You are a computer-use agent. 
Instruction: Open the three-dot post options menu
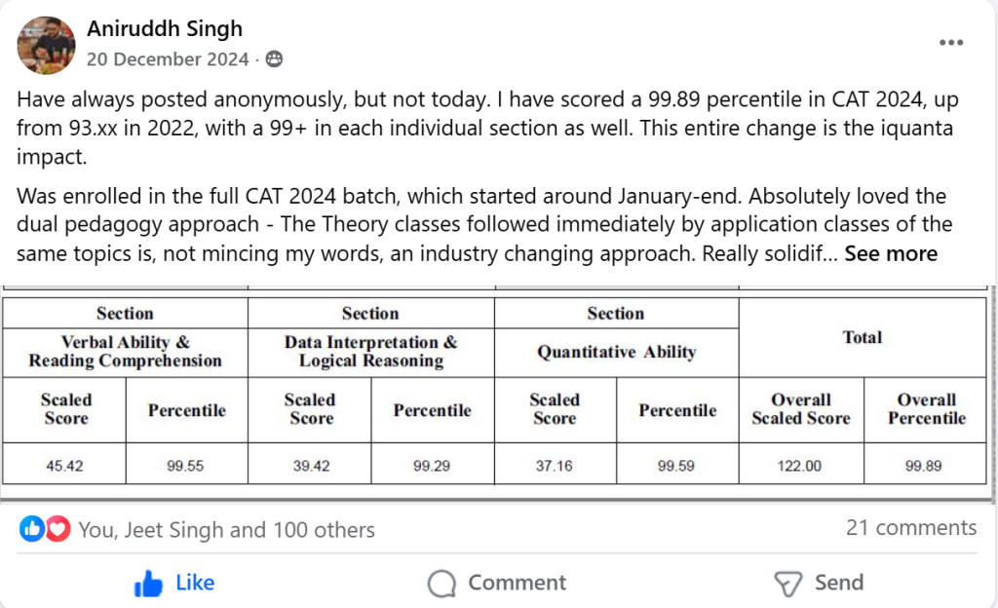[x=950, y=44]
